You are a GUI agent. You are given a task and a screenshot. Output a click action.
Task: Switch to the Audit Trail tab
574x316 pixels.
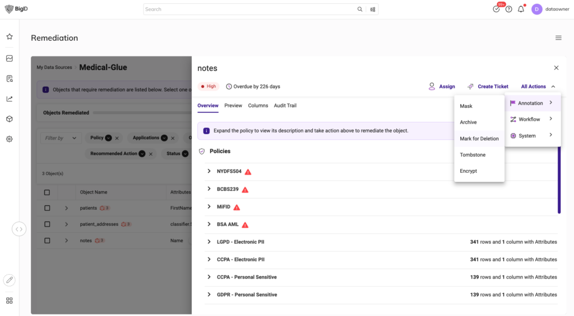pyautogui.click(x=285, y=106)
